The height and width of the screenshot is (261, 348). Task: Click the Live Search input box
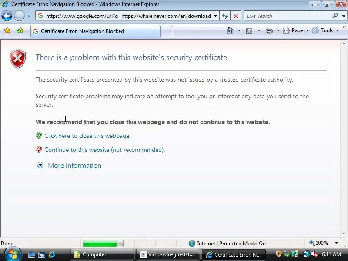tap(288, 16)
